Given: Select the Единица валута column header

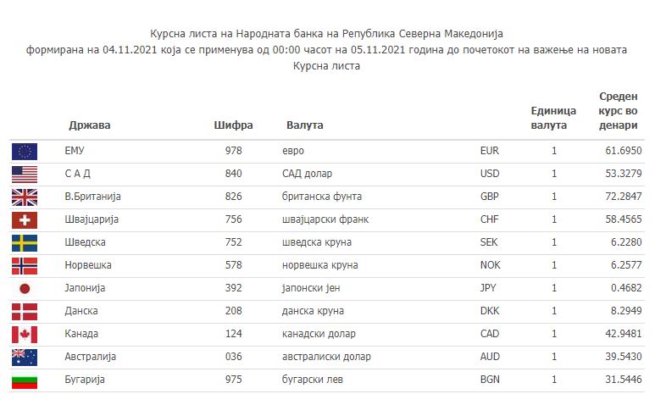Looking at the screenshot, I should 553,118.
